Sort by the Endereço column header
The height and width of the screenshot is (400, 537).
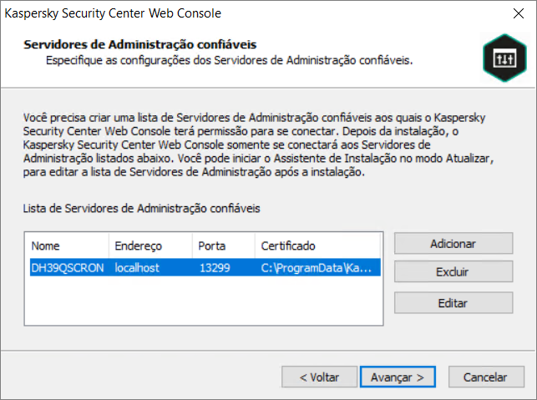(150, 246)
